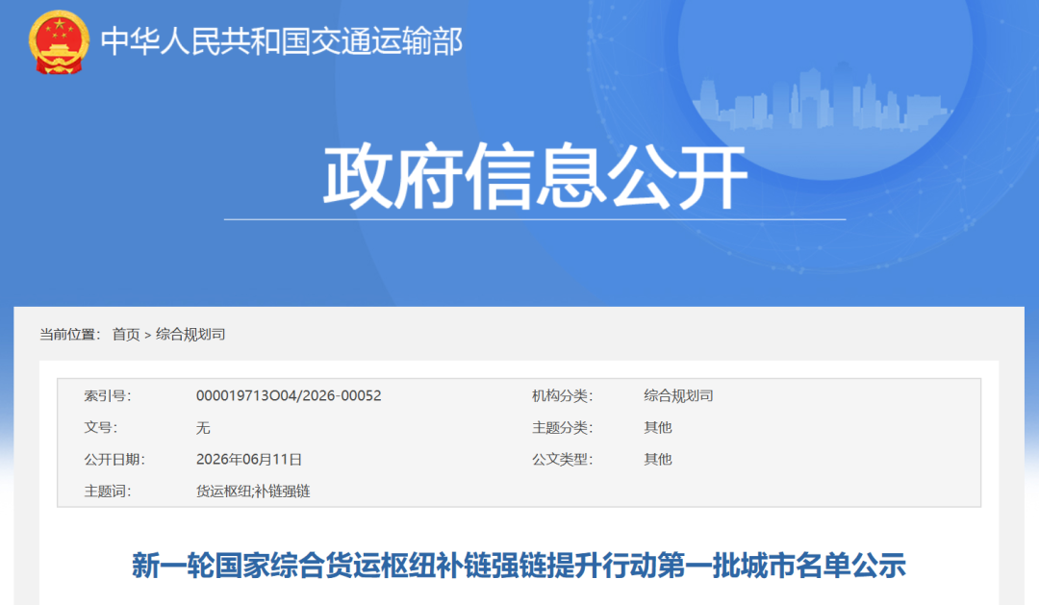Click the national emblem logo
The width and height of the screenshot is (1039, 605).
(59, 41)
